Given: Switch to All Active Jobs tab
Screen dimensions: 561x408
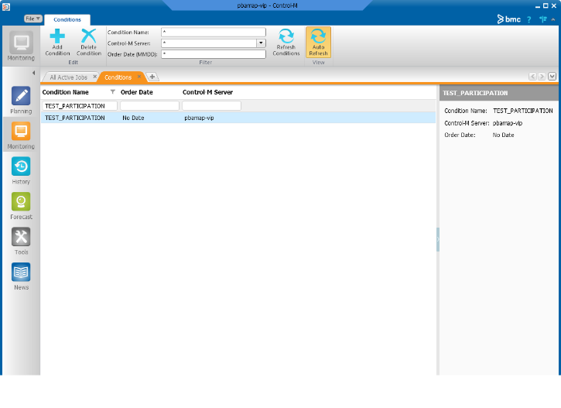Looking at the screenshot, I should point(68,77).
